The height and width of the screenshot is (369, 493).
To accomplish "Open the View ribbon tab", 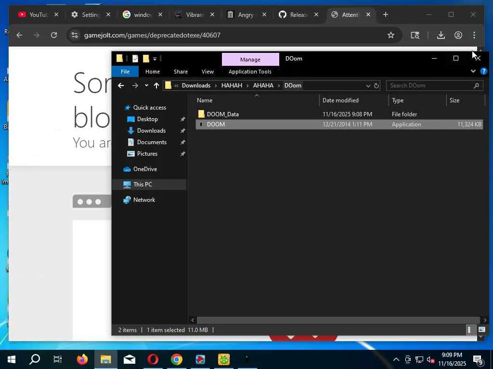I will click(208, 72).
